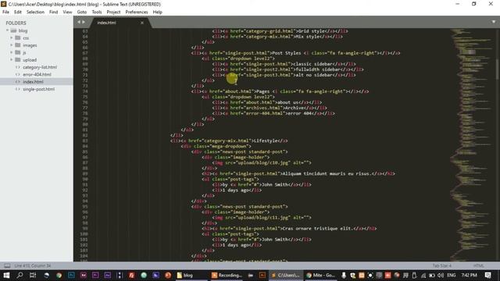Expand the css folder
This screenshot has width=500, height=281.
11,38
